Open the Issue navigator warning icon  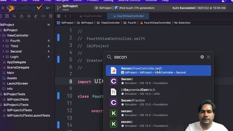point(21,16)
